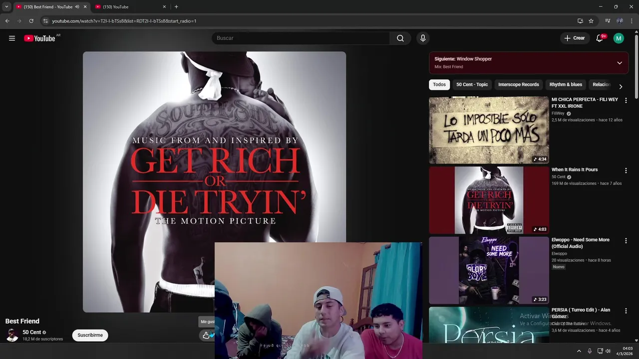Select the Interscope Records chip
This screenshot has height=359, width=639.
pyautogui.click(x=518, y=85)
